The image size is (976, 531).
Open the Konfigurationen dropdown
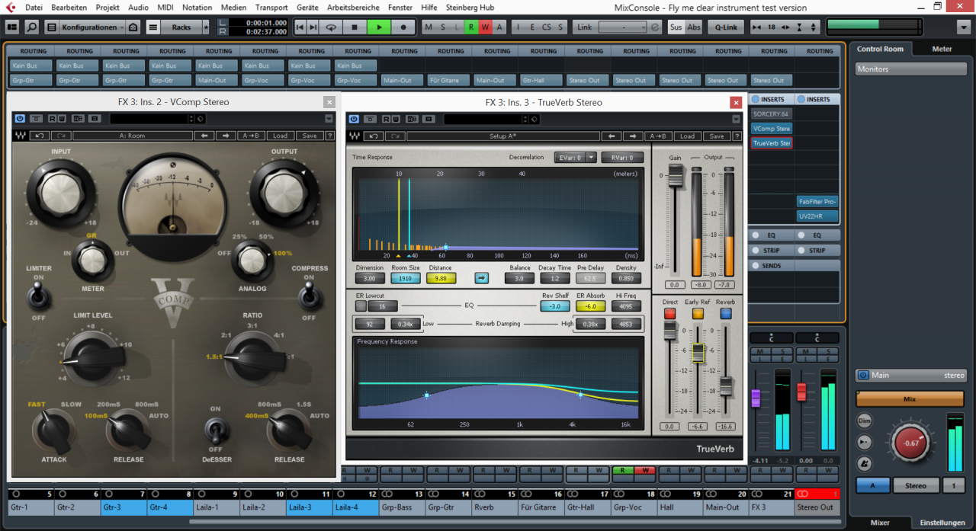pyautogui.click(x=91, y=27)
